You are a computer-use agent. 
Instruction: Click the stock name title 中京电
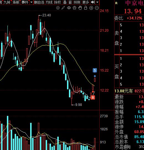pos(134,3)
